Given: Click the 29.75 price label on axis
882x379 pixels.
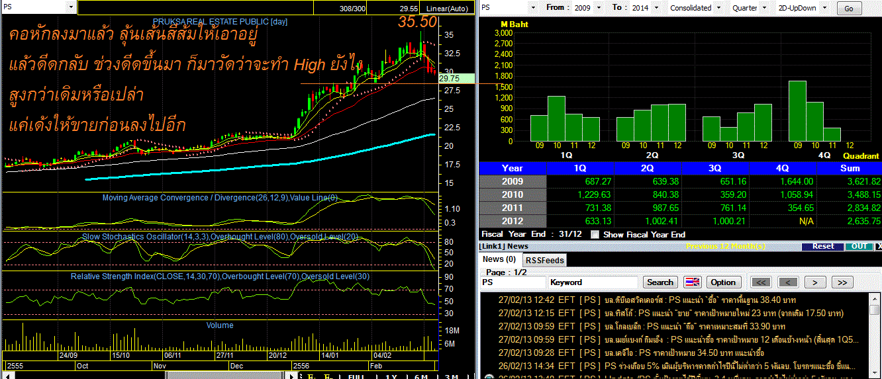Looking at the screenshot, I should point(456,78).
